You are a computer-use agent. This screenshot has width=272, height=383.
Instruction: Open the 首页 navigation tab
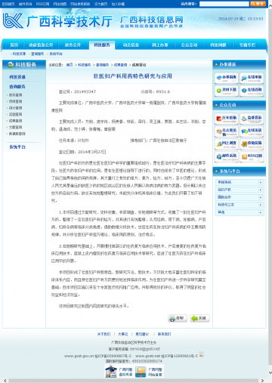coord(14,45)
